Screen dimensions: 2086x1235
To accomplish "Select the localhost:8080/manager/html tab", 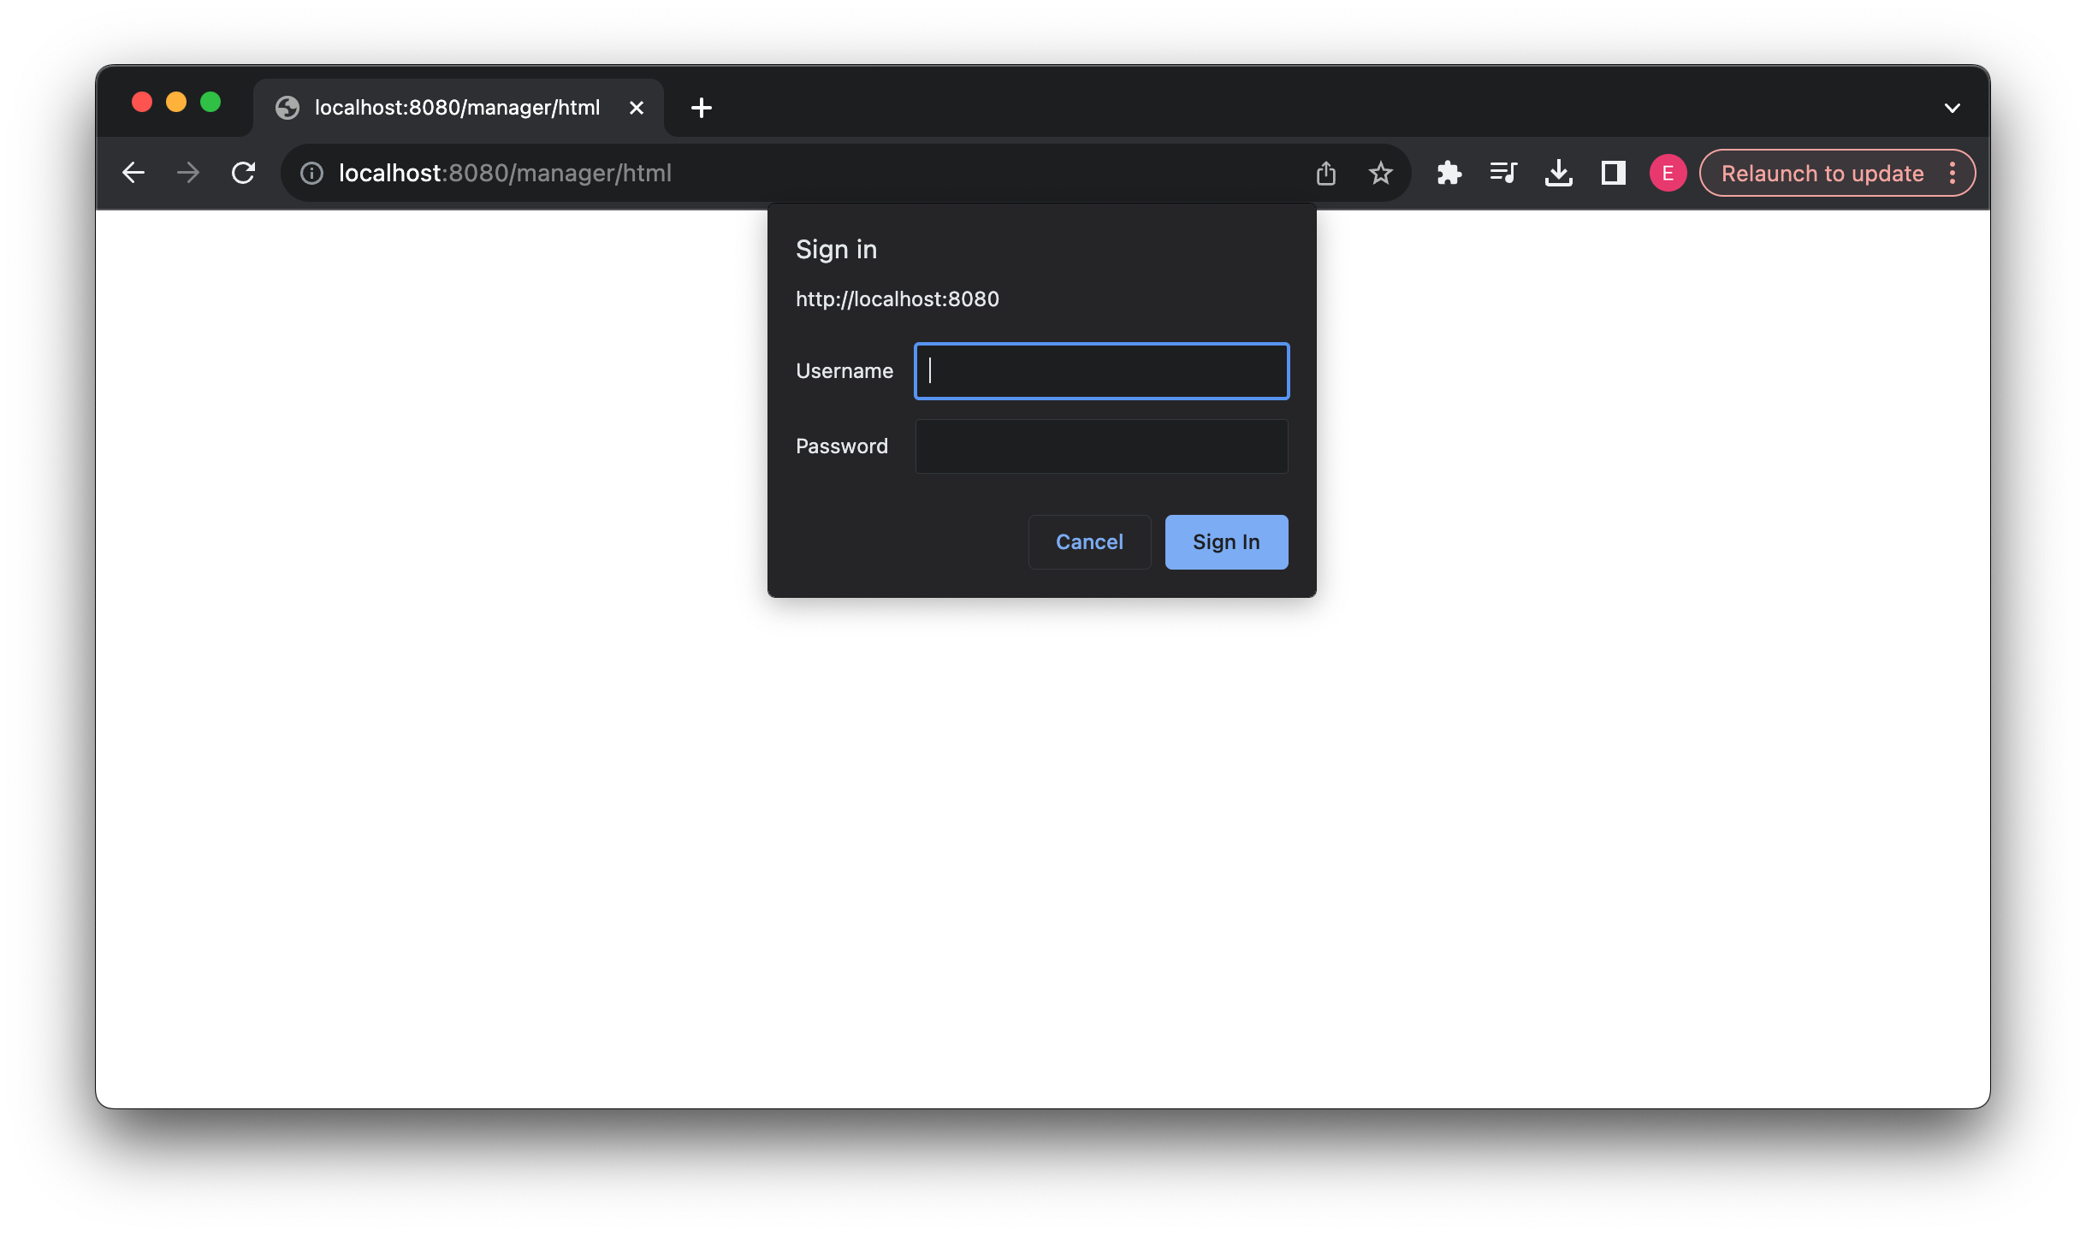I will tap(457, 108).
